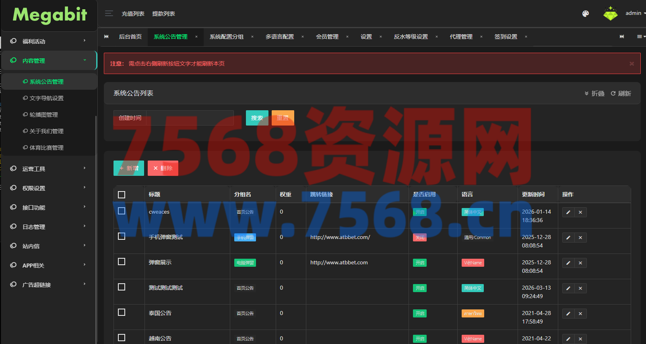This screenshot has width=646, height=344.
Task: Check the 手机弹窗测试 row checkbox
Action: (122, 236)
